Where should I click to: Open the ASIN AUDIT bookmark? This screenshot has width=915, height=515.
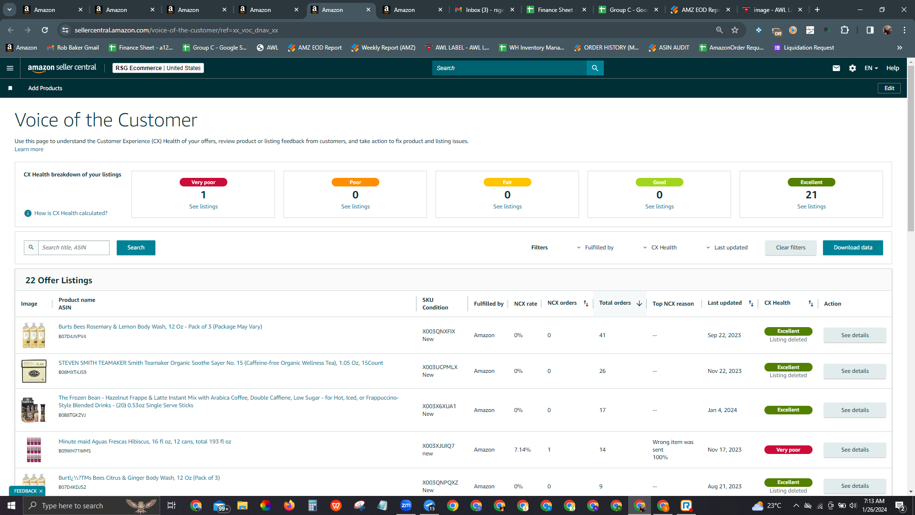[x=669, y=48]
